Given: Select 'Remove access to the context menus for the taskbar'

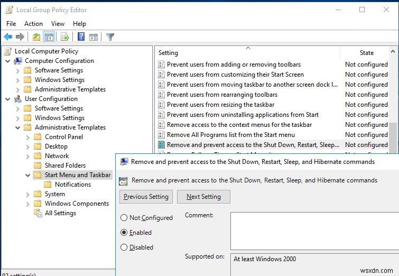Looking at the screenshot, I should 239,125.
